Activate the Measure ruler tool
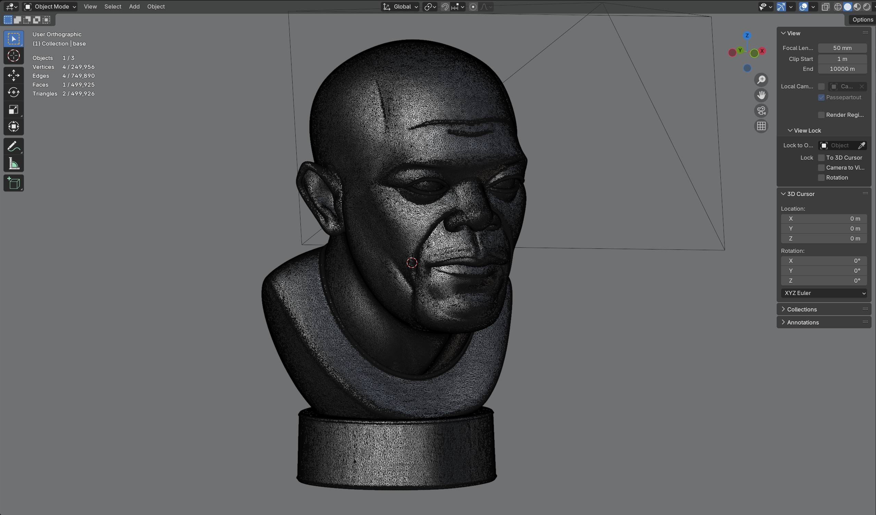The width and height of the screenshot is (876, 515). [14, 164]
